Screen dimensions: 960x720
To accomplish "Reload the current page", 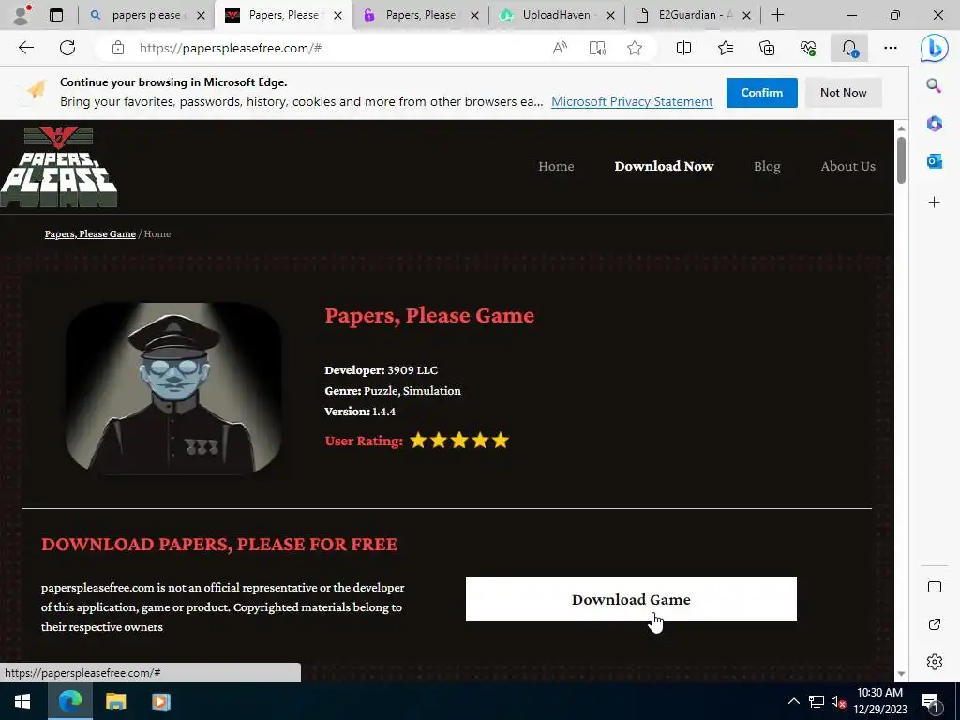I will [67, 48].
